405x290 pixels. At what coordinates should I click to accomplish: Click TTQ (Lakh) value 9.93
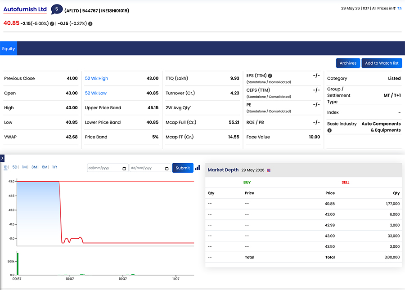[x=234, y=78]
